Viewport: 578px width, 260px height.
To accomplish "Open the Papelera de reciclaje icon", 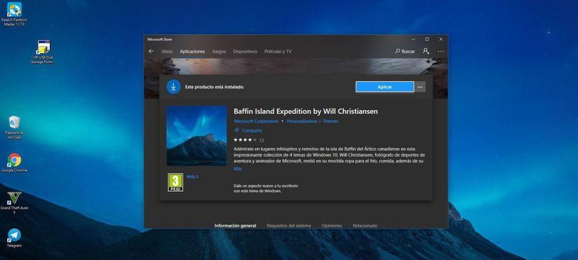I will (14, 127).
